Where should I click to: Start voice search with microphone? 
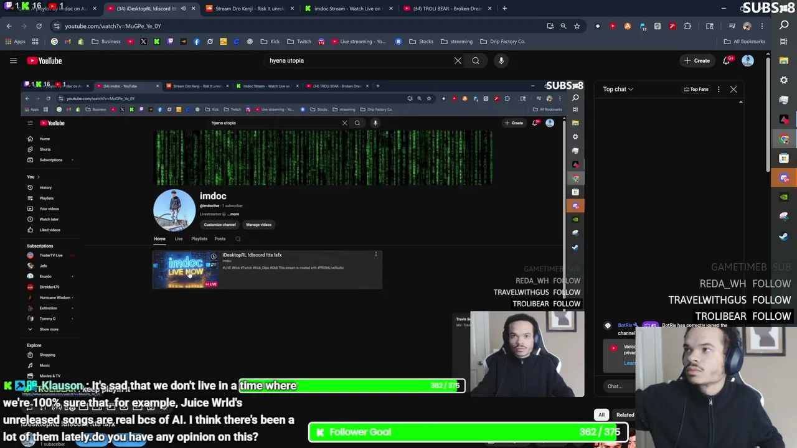click(501, 60)
